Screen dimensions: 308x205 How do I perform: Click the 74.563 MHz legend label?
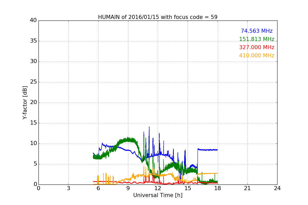point(257,31)
